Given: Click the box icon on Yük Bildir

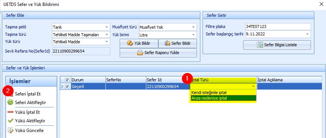Looking at the screenshot, I should (x=130, y=43).
